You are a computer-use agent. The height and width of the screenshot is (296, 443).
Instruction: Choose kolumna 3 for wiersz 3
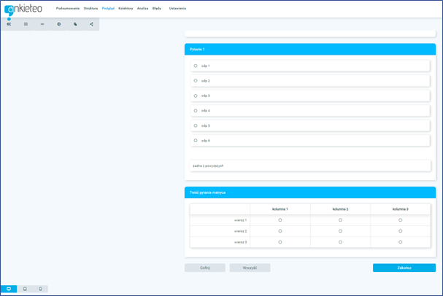(x=400, y=242)
